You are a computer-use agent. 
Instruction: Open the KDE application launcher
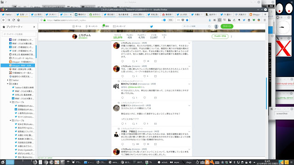[3, 162]
